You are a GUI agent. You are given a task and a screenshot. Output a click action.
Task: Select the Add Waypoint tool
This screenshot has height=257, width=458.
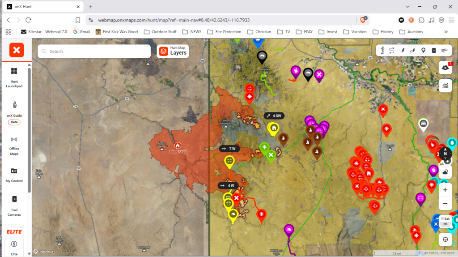click(x=423, y=51)
